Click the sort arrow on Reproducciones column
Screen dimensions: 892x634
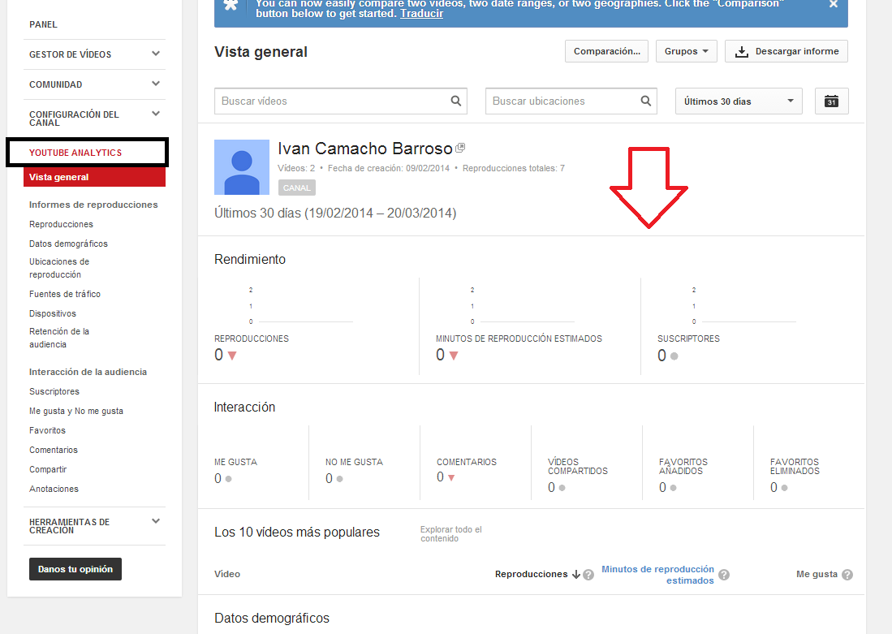(575, 574)
